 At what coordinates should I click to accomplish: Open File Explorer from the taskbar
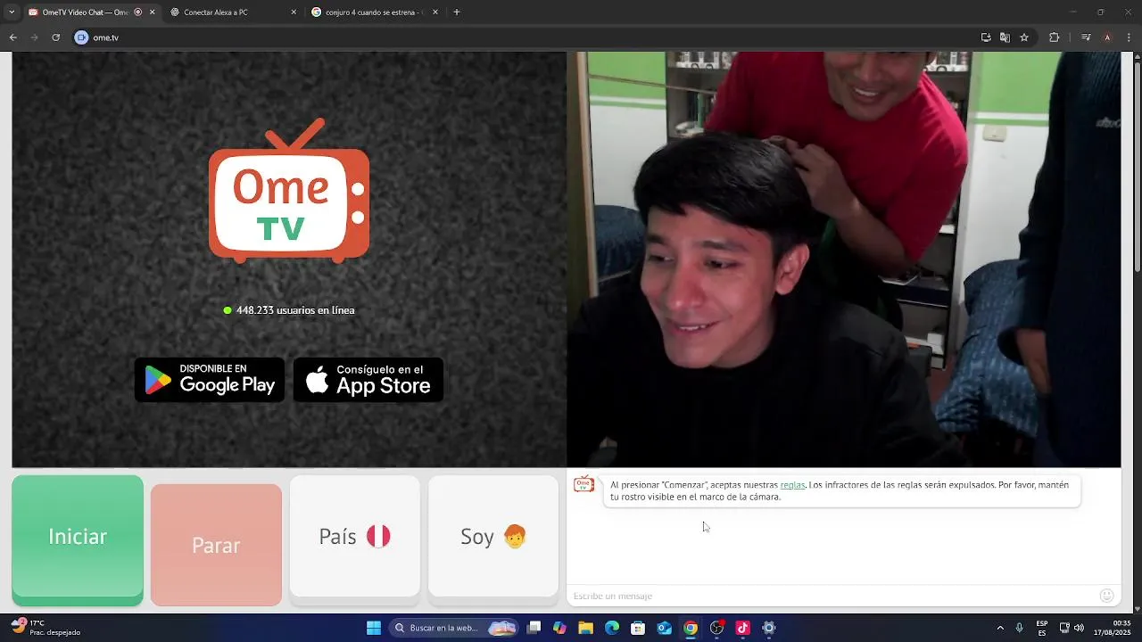pos(585,628)
